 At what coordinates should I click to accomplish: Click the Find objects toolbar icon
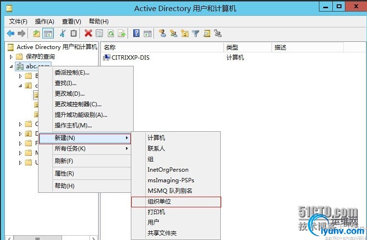click(207, 34)
